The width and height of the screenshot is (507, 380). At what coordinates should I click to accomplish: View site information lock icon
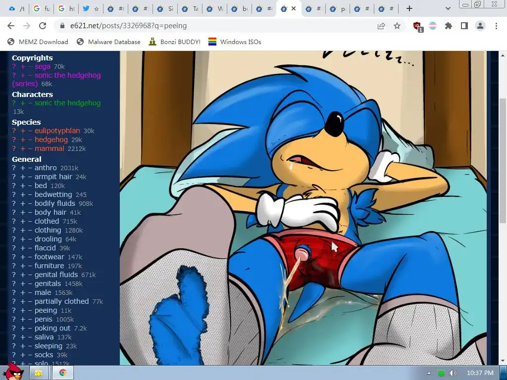coord(62,26)
